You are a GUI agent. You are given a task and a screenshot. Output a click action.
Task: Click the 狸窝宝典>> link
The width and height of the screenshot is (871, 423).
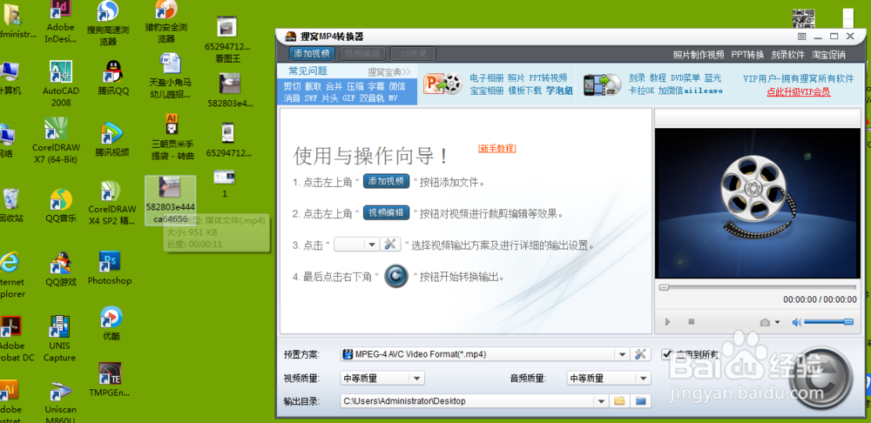[x=388, y=72]
